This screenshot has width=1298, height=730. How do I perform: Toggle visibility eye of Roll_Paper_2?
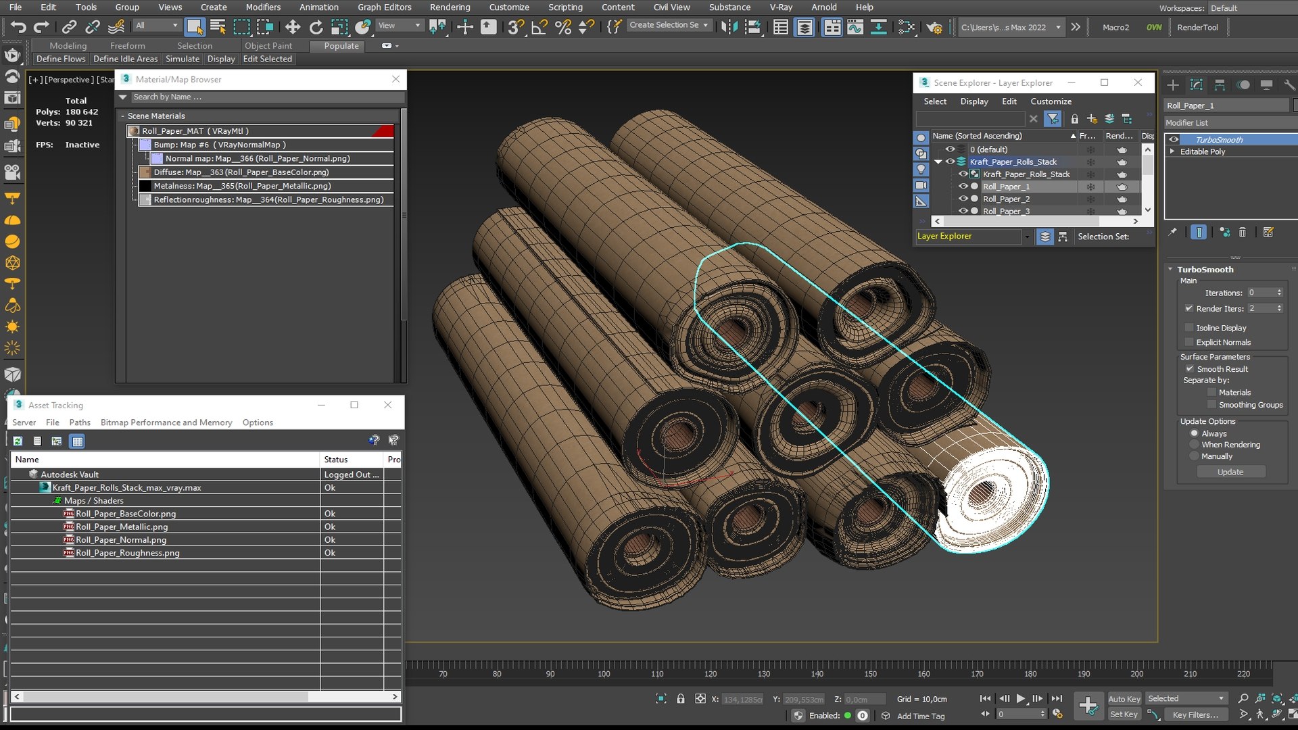tap(963, 199)
